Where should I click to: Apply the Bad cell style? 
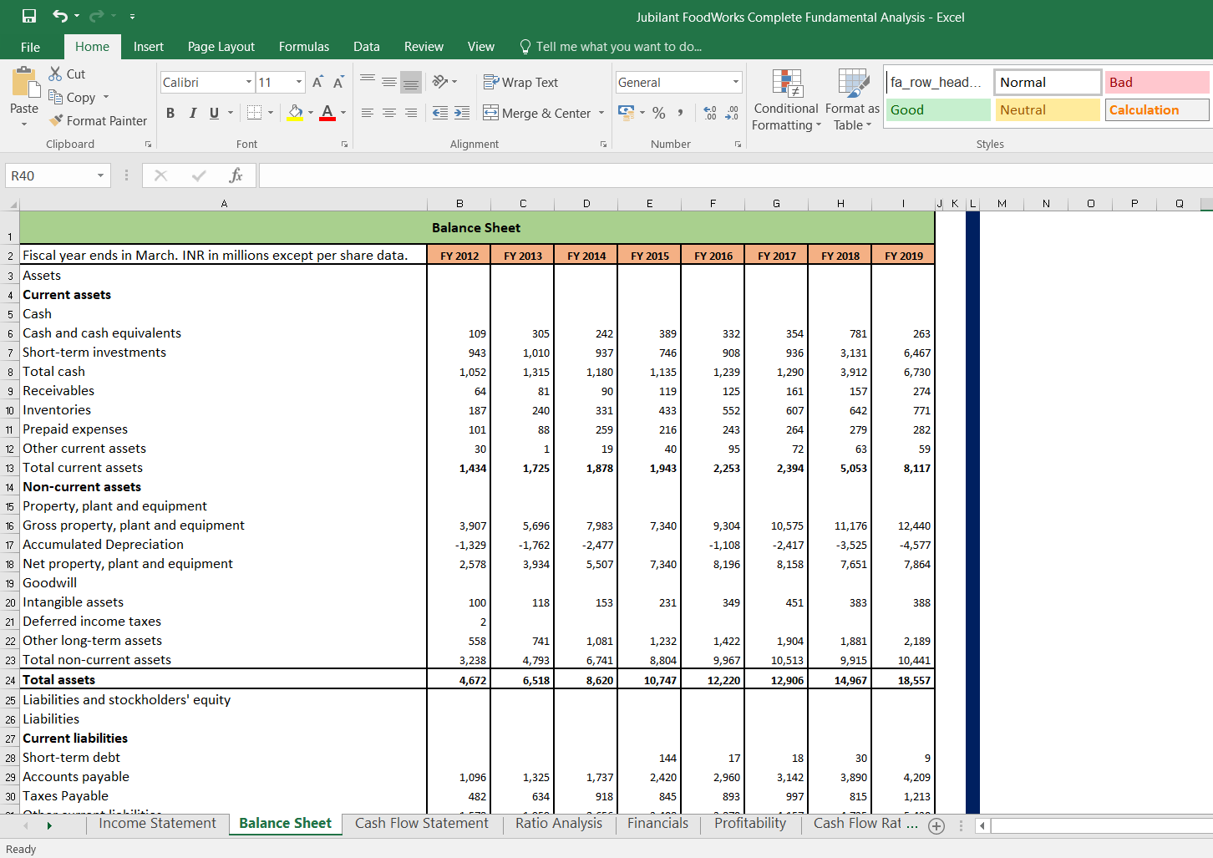[1157, 82]
